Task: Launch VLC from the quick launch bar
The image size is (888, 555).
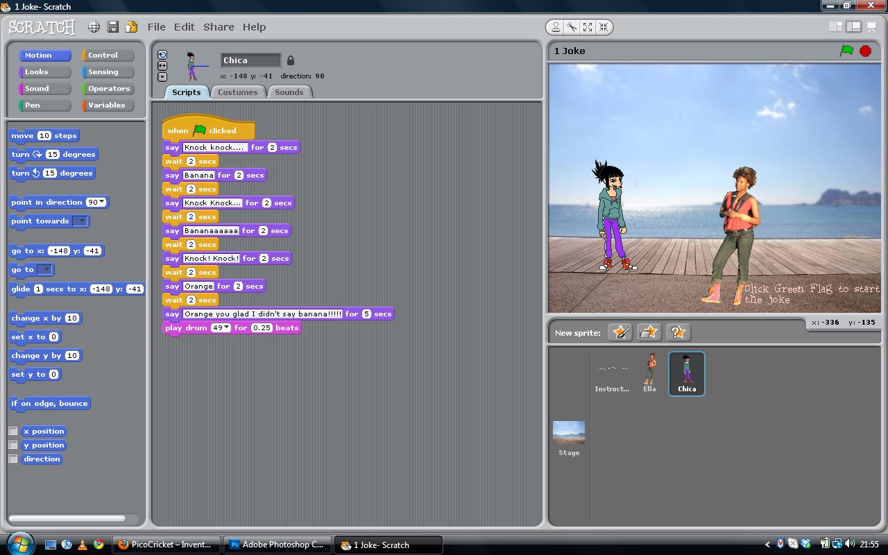Action: click(83, 545)
